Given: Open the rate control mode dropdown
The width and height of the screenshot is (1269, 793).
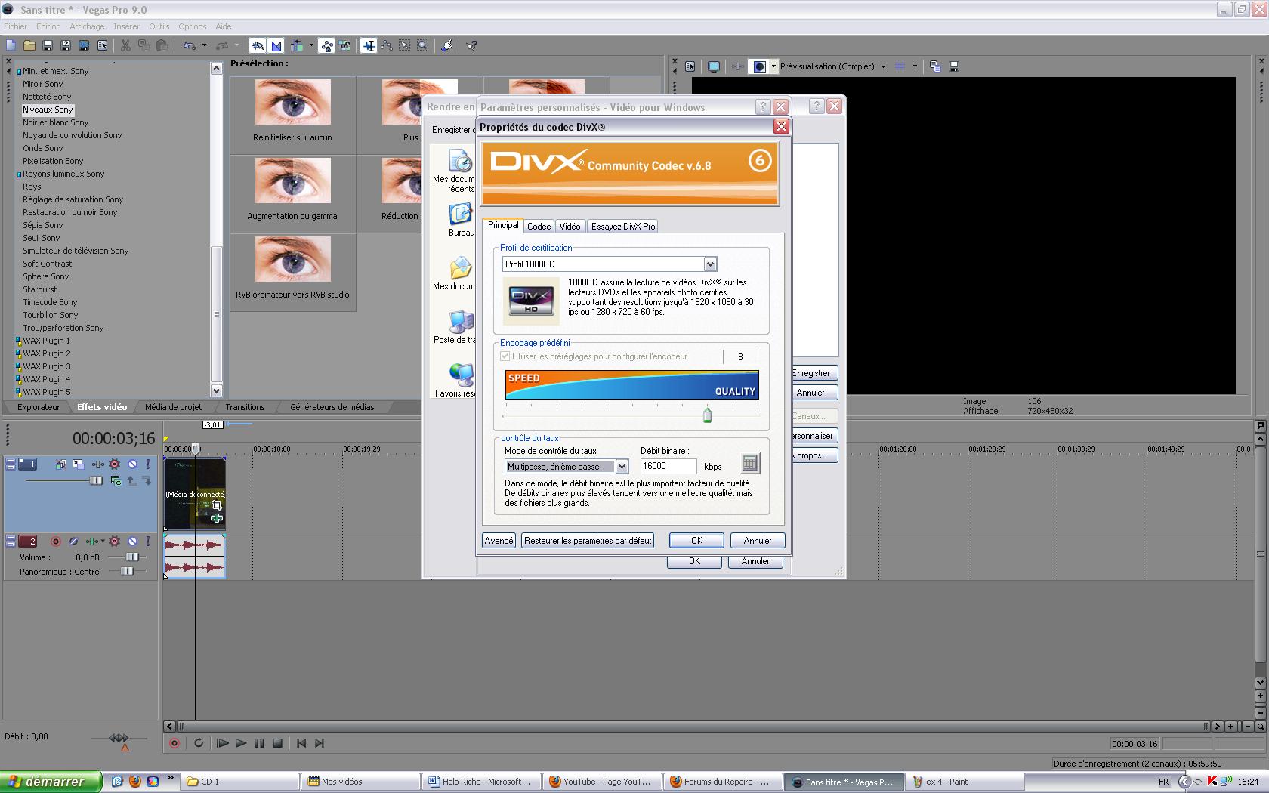Looking at the screenshot, I should point(622,467).
